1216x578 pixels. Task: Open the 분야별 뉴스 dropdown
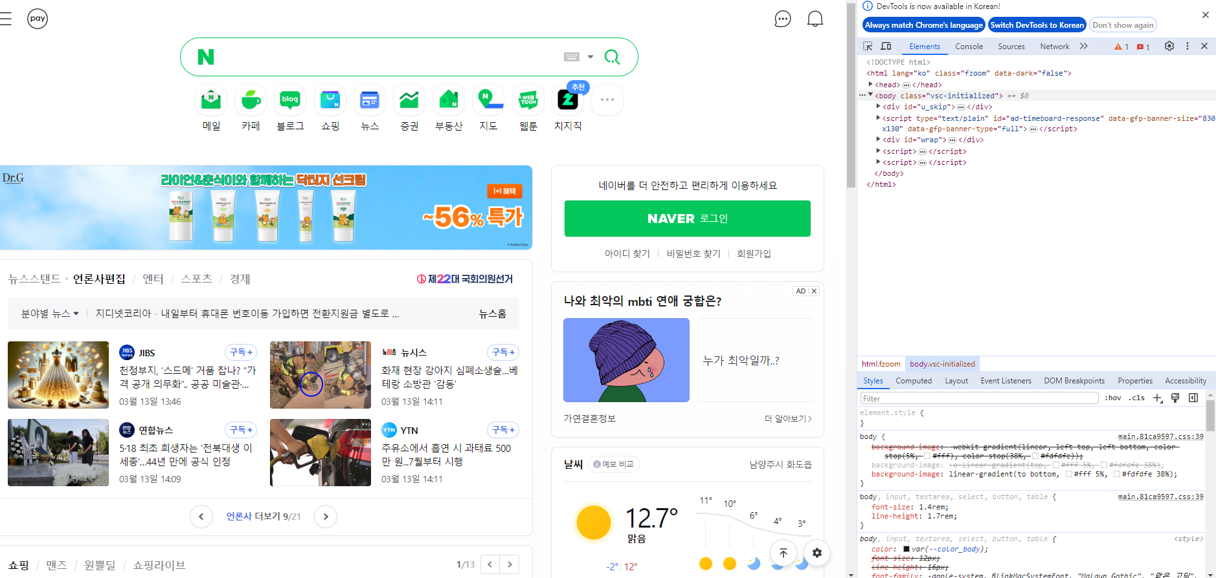tap(50, 314)
